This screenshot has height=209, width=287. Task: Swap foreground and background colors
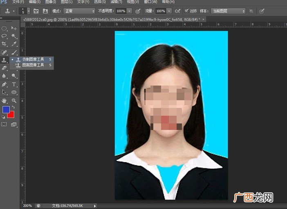[13, 107]
